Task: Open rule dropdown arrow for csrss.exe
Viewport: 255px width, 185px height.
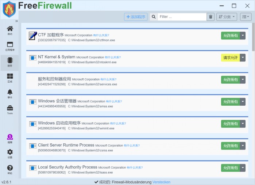Action: pyautogui.click(x=243, y=146)
